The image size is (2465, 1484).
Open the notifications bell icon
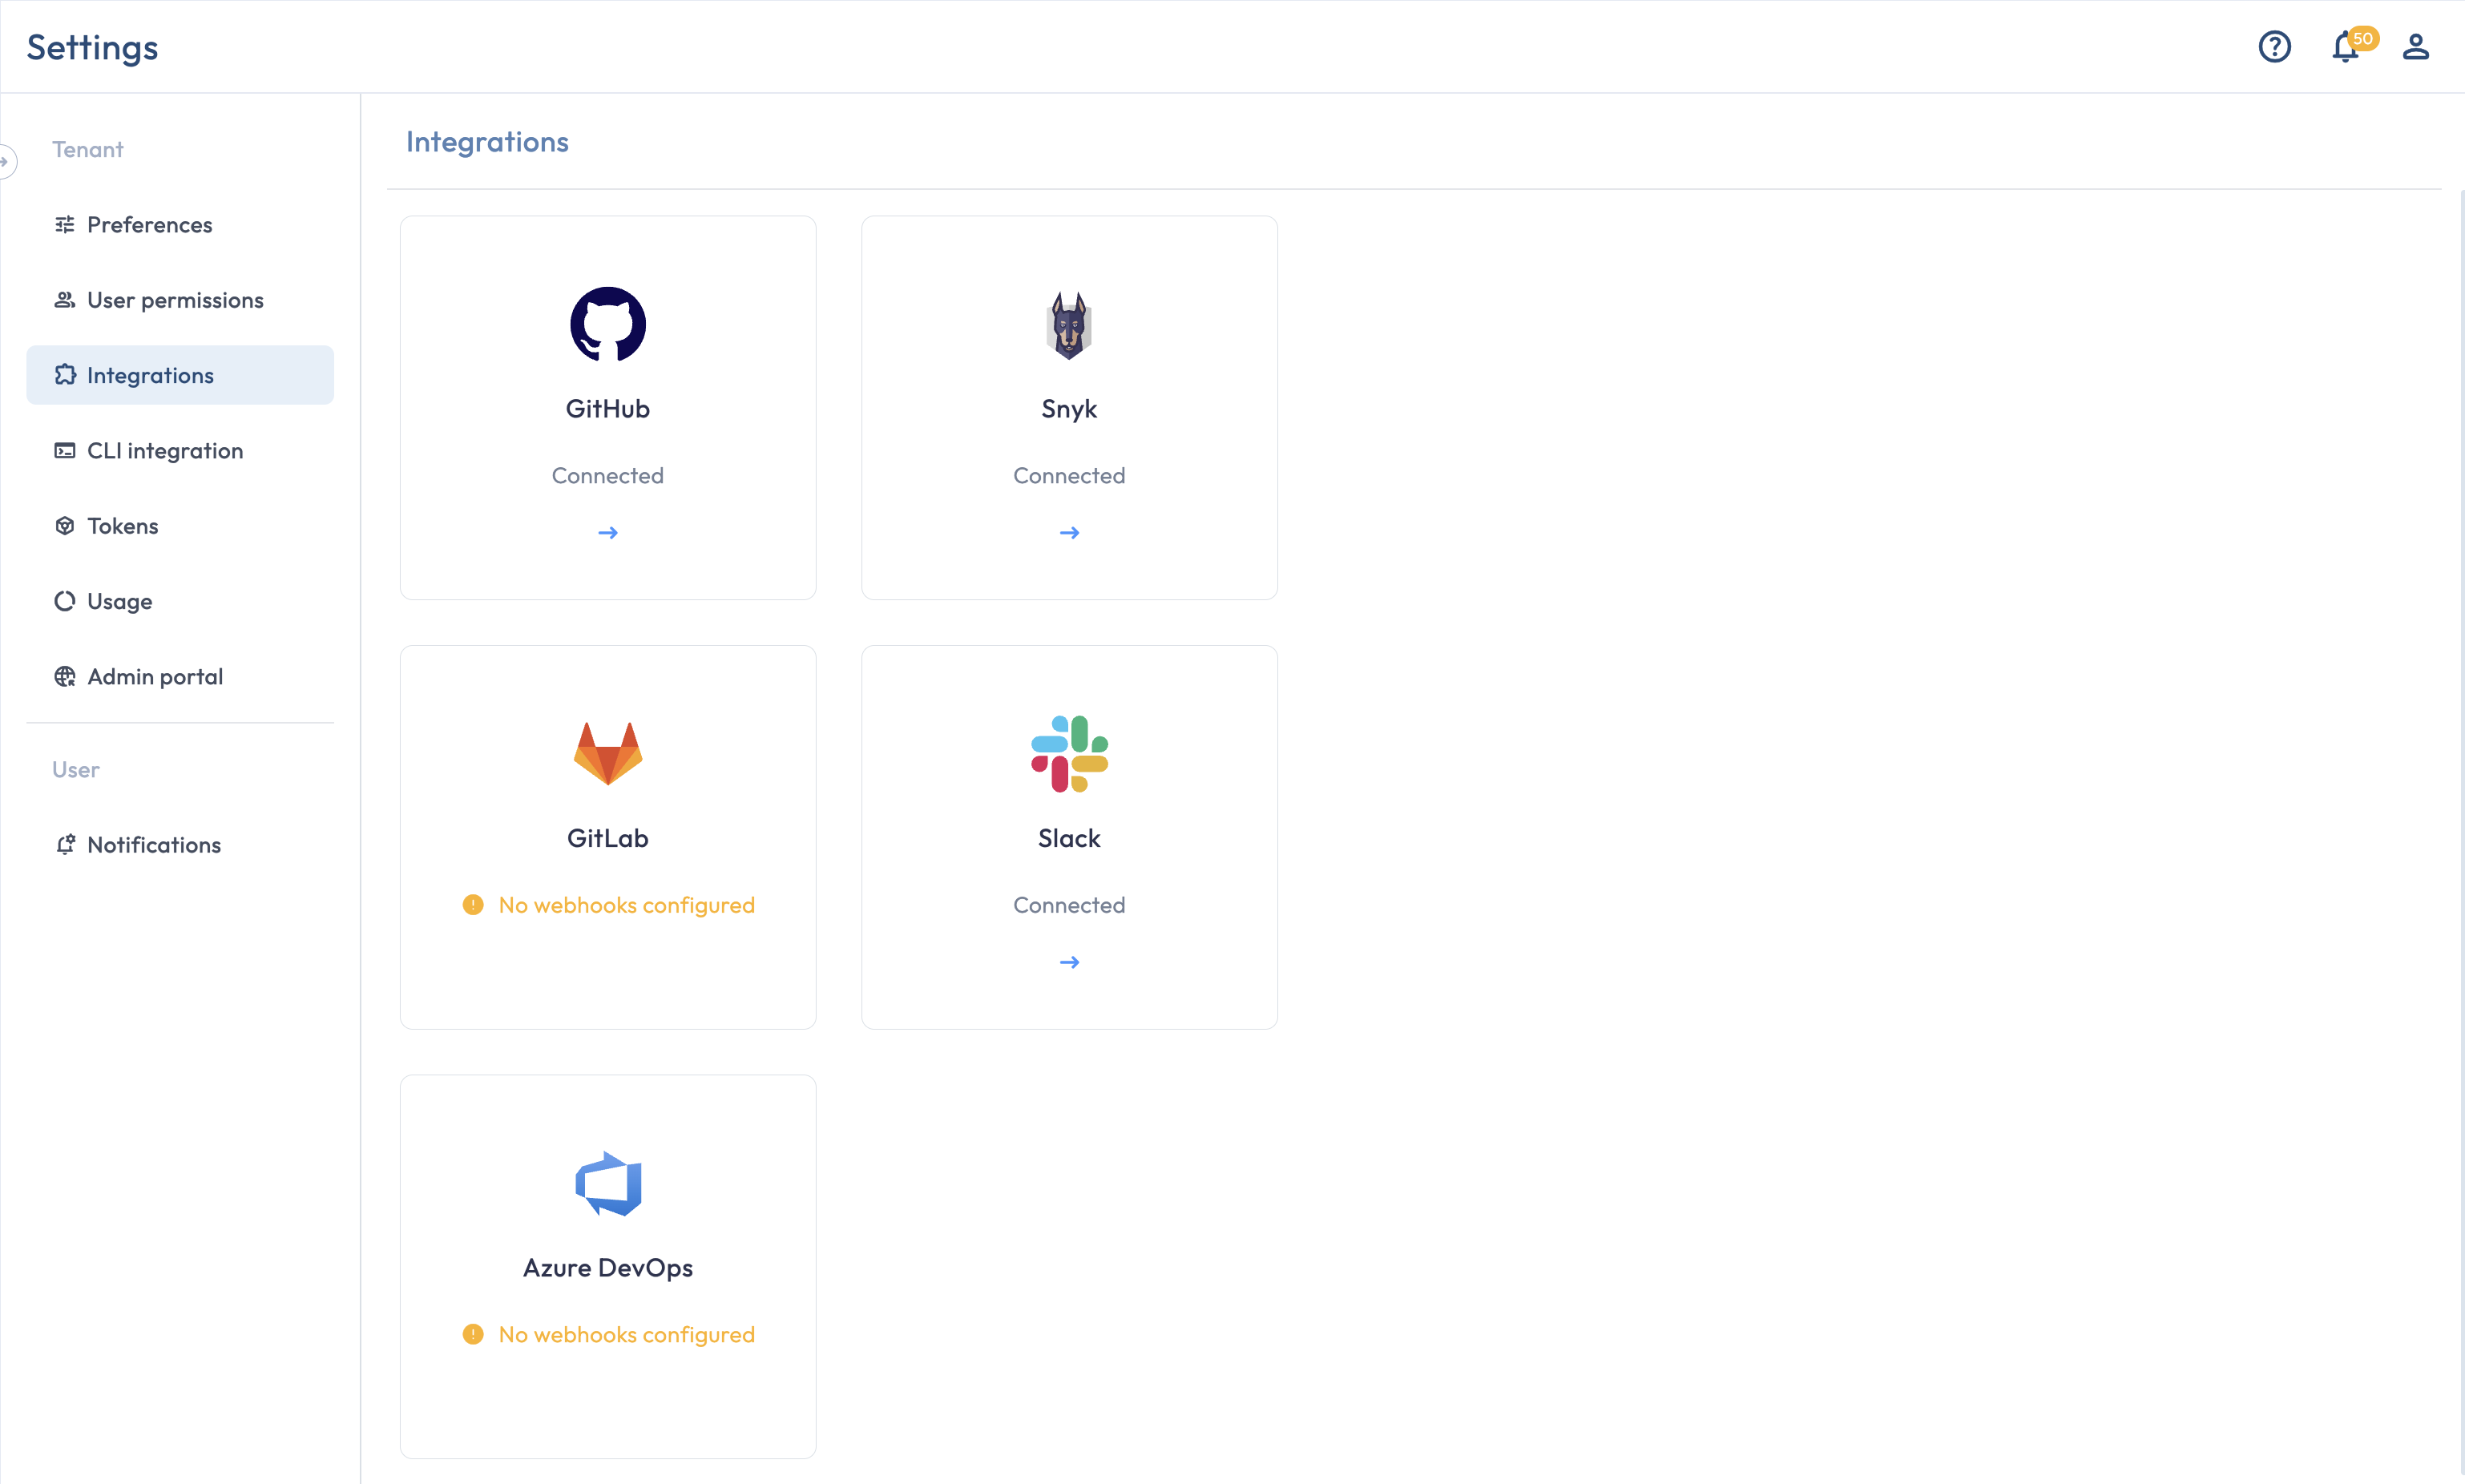click(x=2344, y=48)
